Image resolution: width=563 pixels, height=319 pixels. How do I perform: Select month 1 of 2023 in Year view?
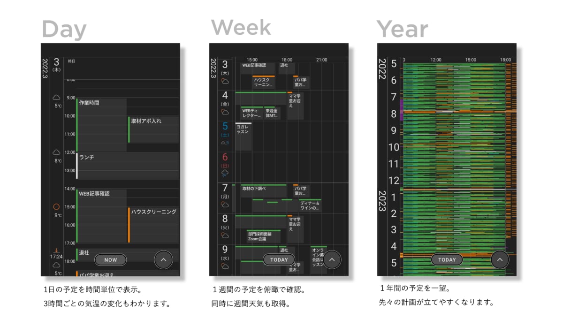click(x=394, y=197)
